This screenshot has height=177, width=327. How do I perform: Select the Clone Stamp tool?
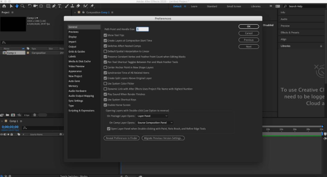pyautogui.click(x=73, y=6)
